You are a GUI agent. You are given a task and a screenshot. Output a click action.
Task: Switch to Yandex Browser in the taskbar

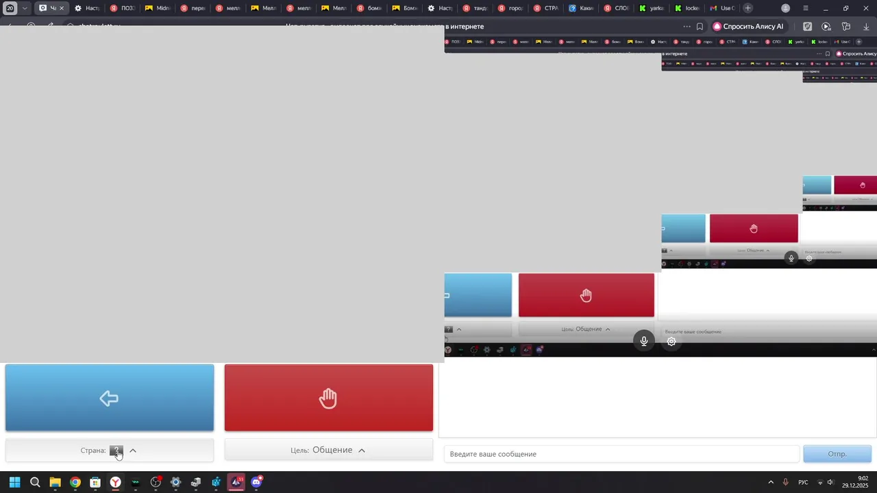(x=116, y=482)
